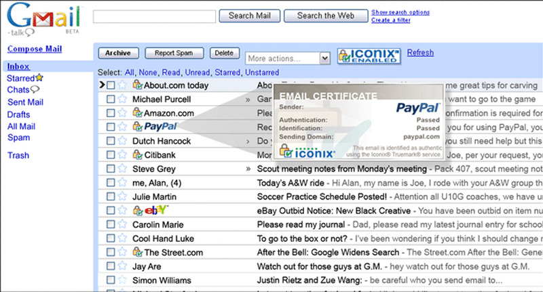Click Iconix logo in email certificate popup
This screenshot has width=543, height=292.
pyautogui.click(x=307, y=151)
